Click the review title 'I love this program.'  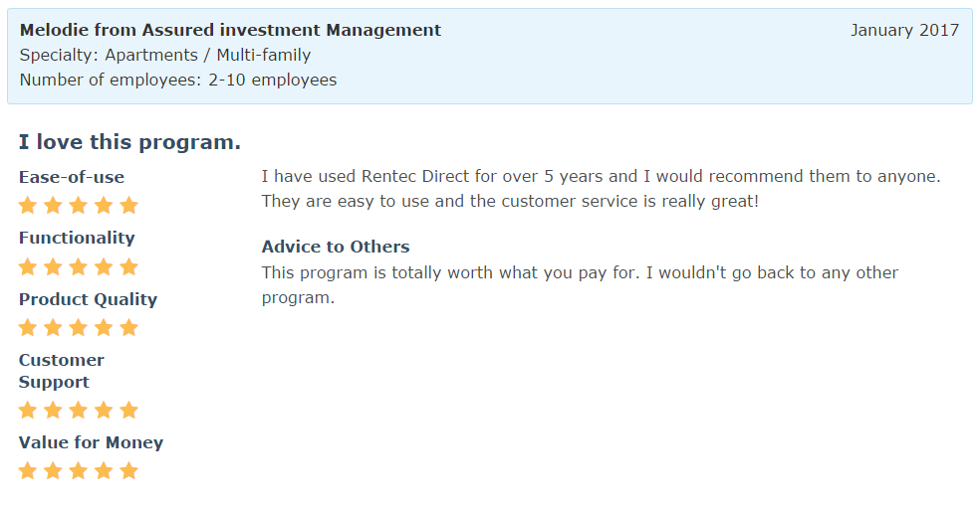click(129, 142)
